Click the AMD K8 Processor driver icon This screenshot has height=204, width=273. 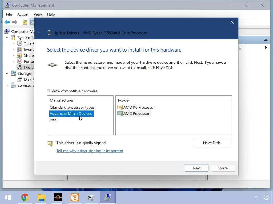pyautogui.click(x=120, y=107)
